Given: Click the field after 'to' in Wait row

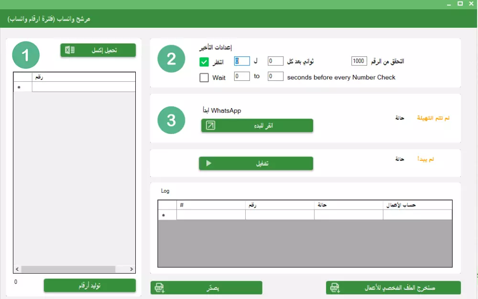Looking at the screenshot, I should (275, 76).
